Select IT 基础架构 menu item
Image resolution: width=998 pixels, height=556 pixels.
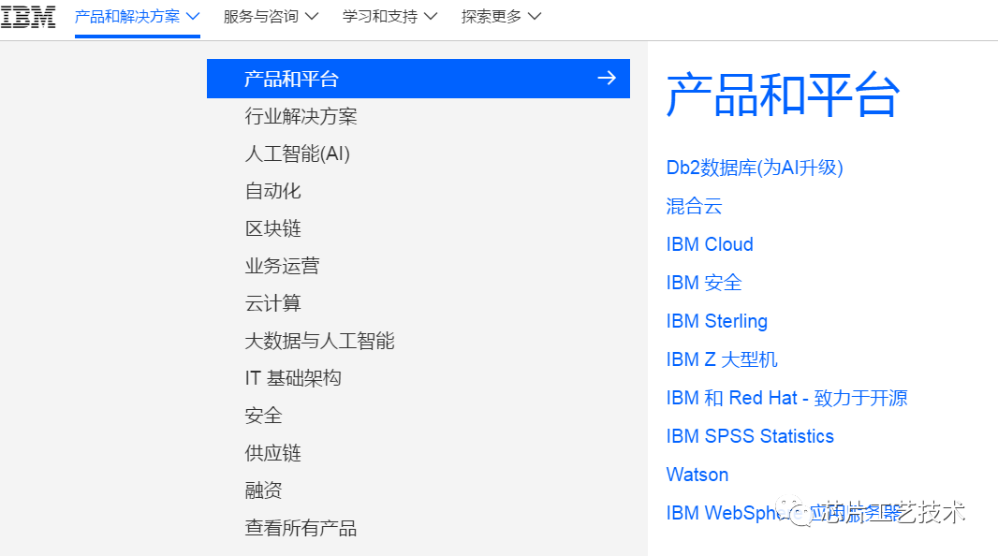click(293, 378)
